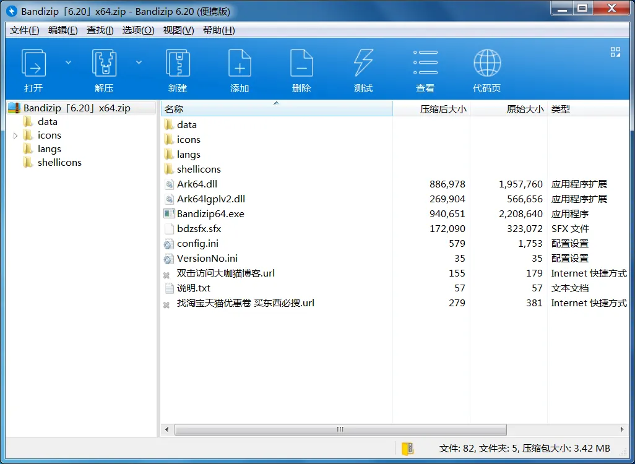Image resolution: width=635 pixels, height=464 pixels.
Task: Expand the dropdown arrow next to 打开
Action: [x=69, y=62]
